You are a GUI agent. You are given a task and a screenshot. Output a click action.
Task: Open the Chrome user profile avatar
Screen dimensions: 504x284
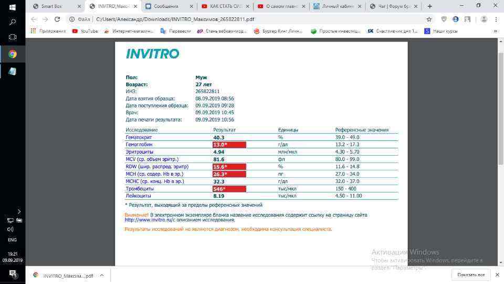tap(483, 19)
